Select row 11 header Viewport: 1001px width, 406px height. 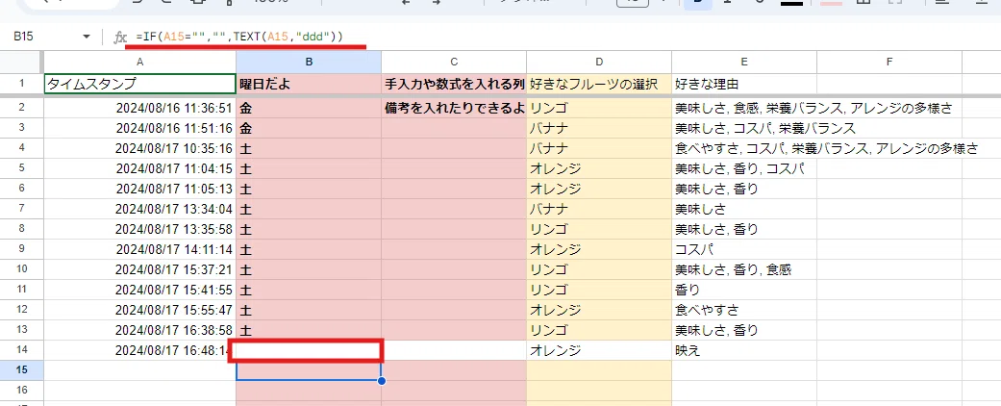[x=22, y=290]
